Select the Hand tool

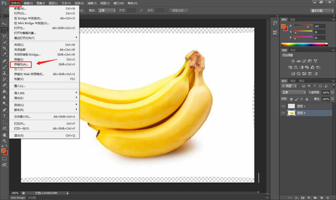[5, 135]
